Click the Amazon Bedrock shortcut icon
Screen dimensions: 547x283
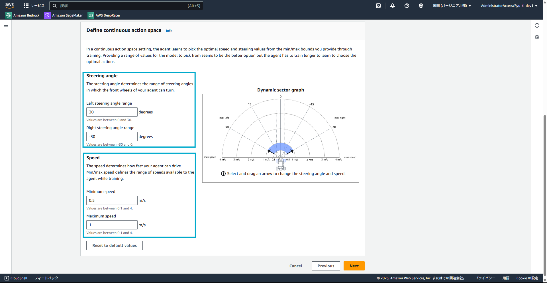click(9, 15)
